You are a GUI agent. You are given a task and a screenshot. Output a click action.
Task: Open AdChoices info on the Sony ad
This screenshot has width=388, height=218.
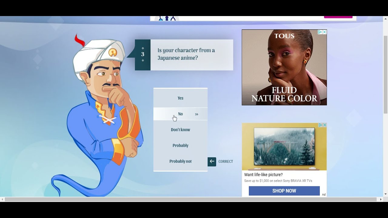click(320, 125)
